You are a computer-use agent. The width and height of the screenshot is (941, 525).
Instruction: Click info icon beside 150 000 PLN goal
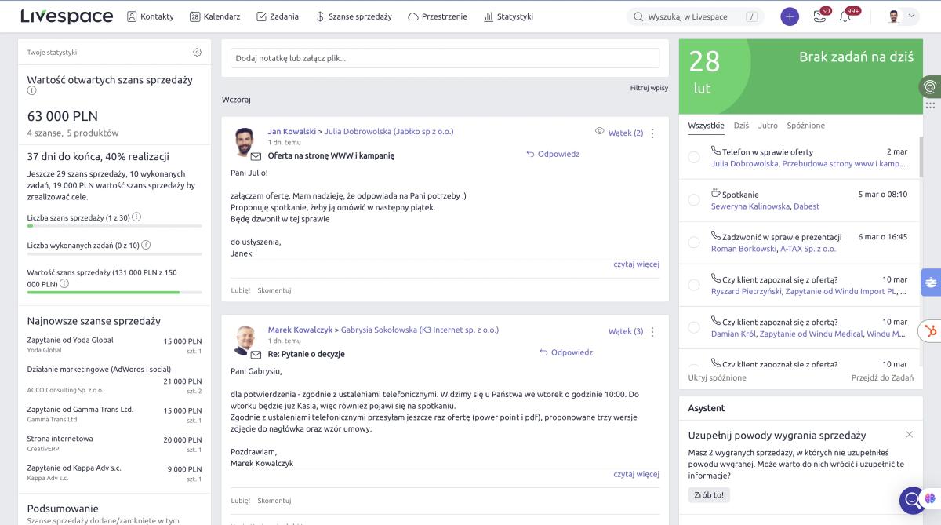(x=64, y=283)
